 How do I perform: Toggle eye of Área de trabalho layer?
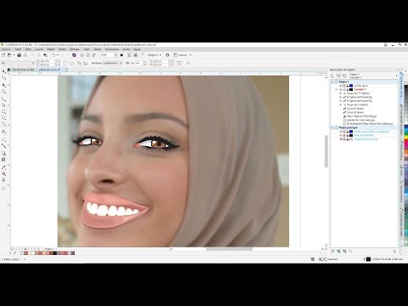pos(341,135)
